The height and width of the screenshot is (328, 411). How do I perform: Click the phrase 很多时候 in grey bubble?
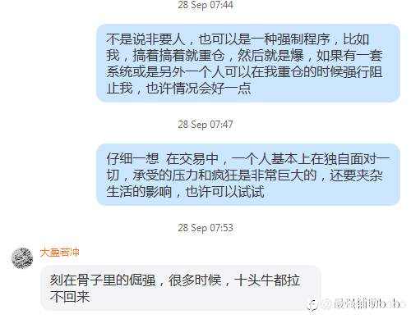pos(195,280)
